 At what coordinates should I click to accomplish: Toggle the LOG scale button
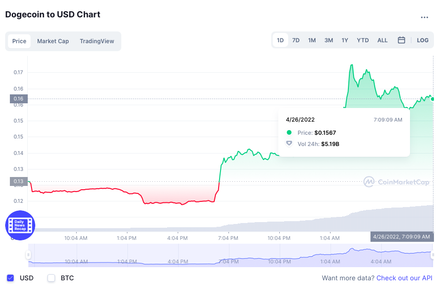coord(423,40)
